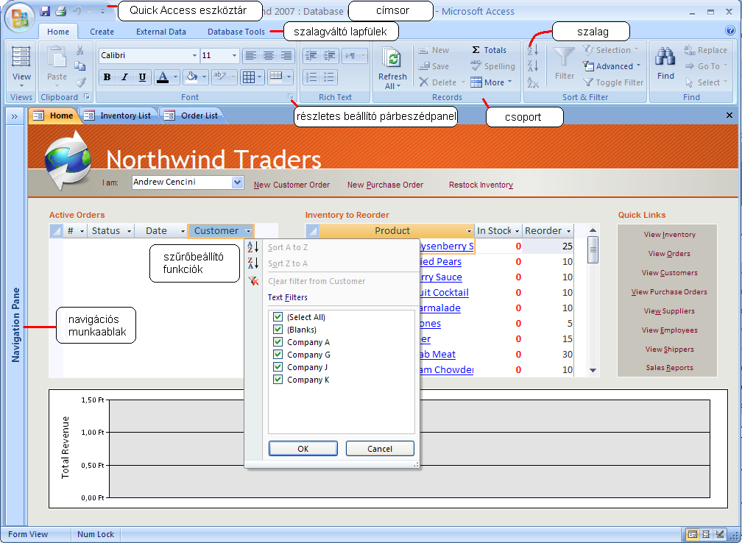Click OK in filter popup
The image size is (742, 543).
[x=303, y=448]
